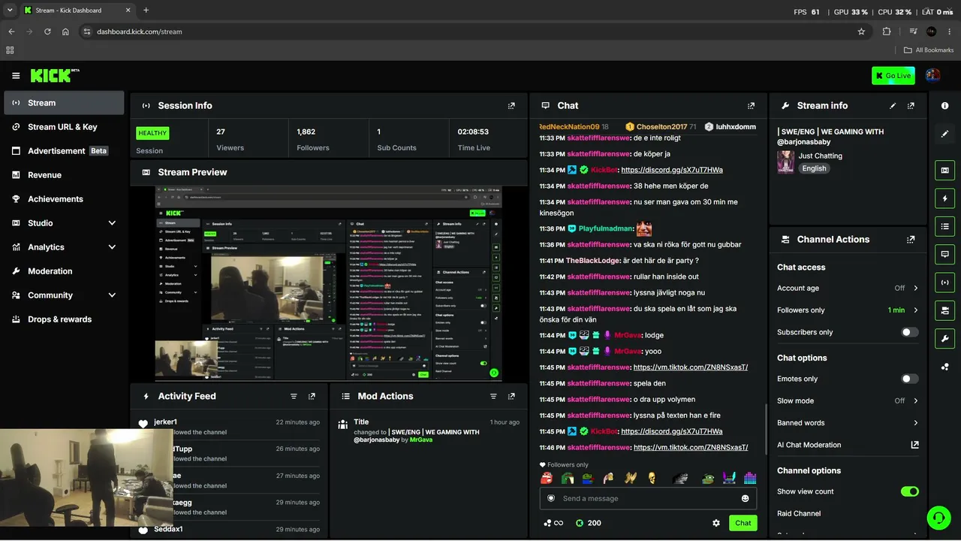Send message with the Chat button
Viewport: 961px width, 541px height.
tap(743, 523)
